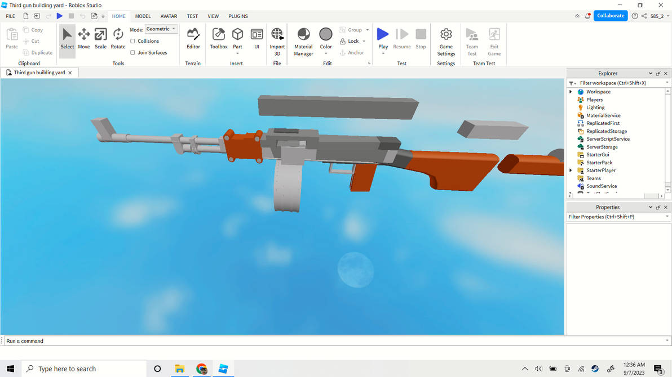The height and width of the screenshot is (377, 672).
Task: Click Cut in Clipboard group
Action: (31, 41)
